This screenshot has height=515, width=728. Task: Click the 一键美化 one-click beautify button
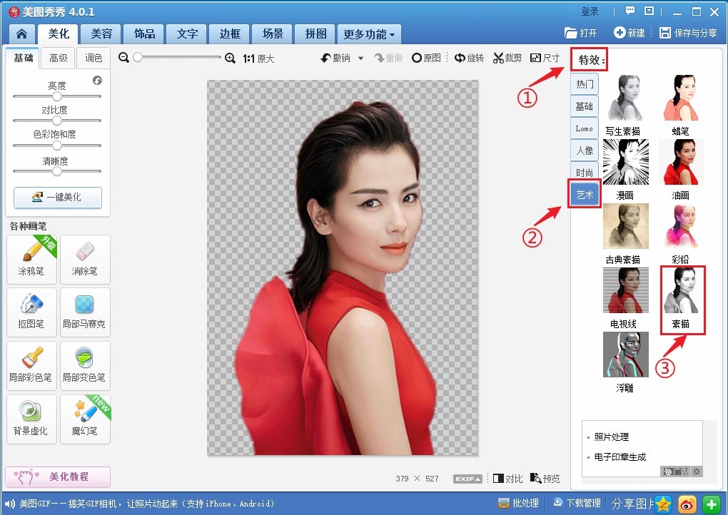tap(58, 198)
